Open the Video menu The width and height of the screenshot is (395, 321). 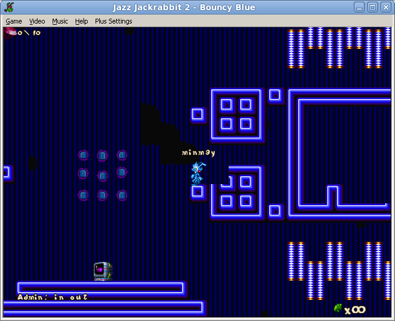coord(37,21)
